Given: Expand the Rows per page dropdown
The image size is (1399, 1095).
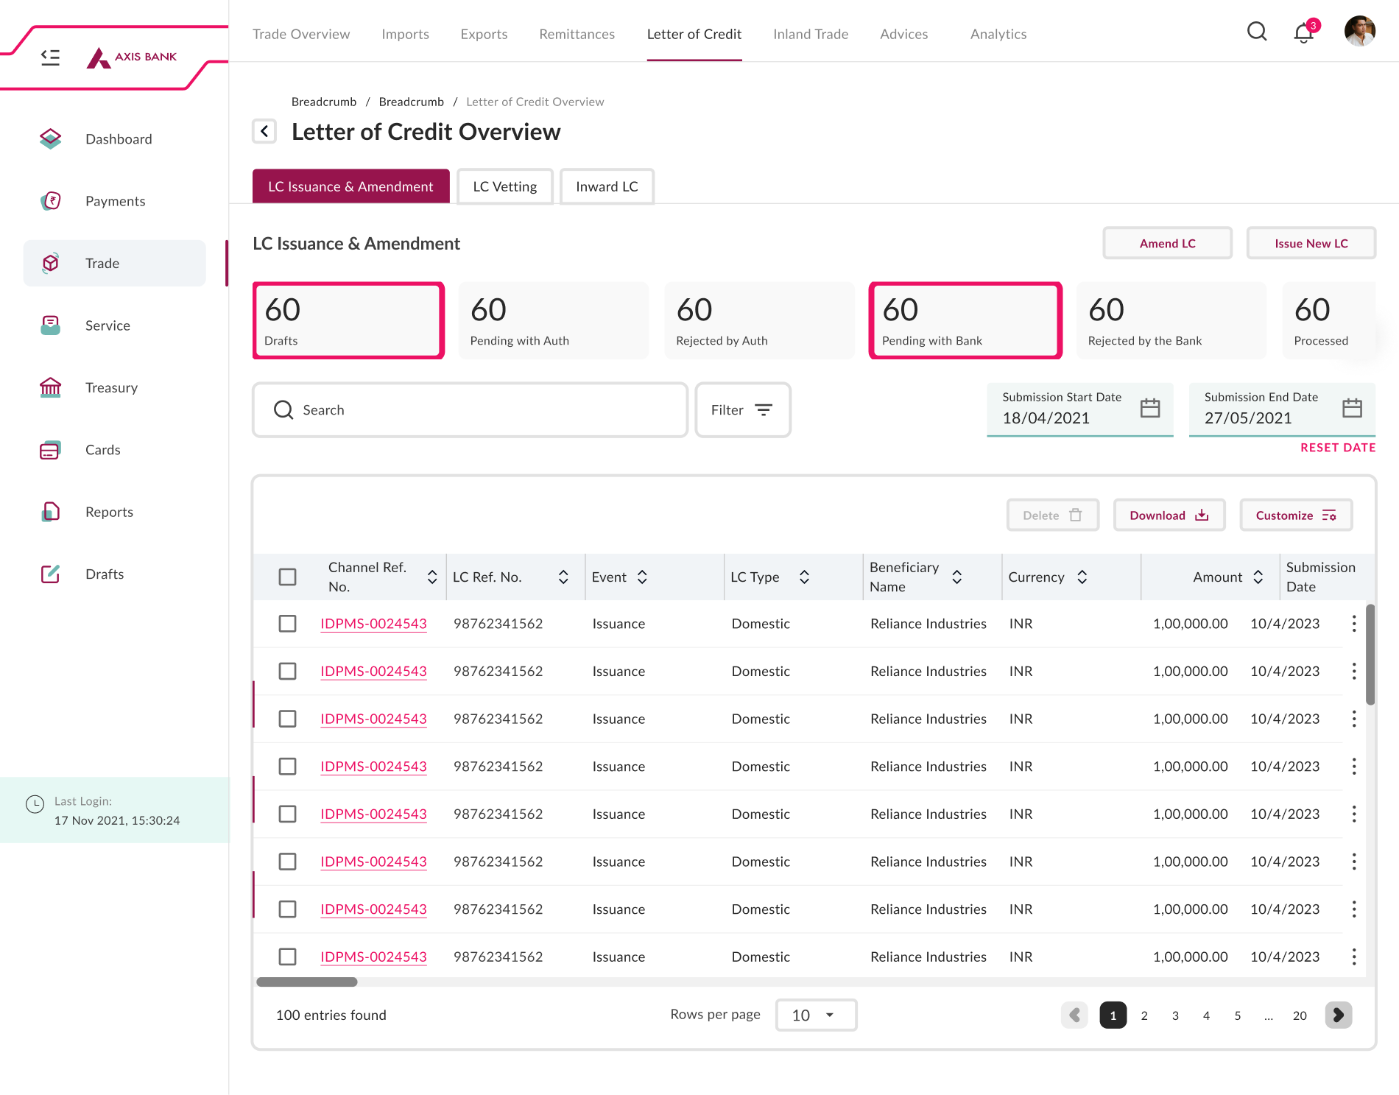Looking at the screenshot, I should 816,1015.
